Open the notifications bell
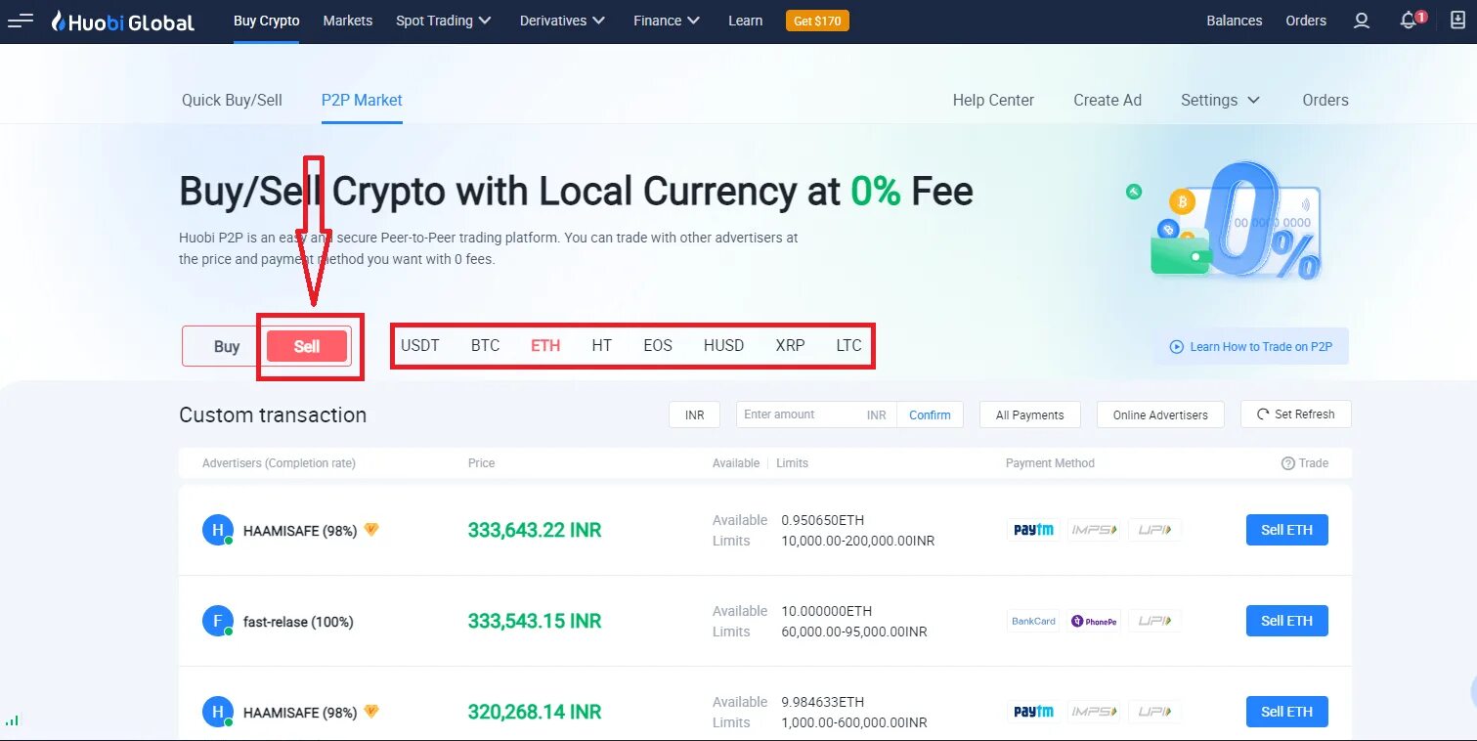 coord(1409,21)
